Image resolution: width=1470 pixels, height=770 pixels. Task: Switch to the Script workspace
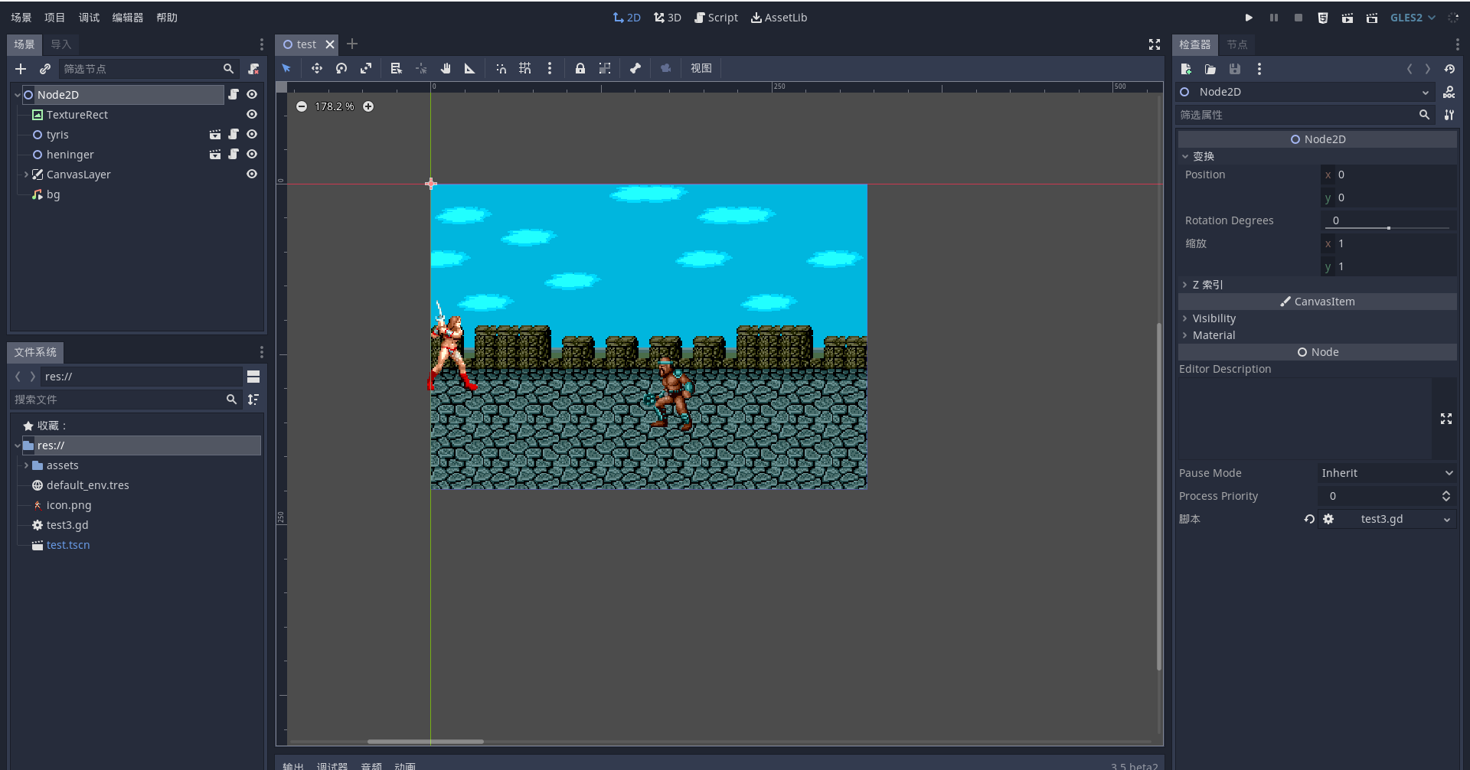pos(716,18)
